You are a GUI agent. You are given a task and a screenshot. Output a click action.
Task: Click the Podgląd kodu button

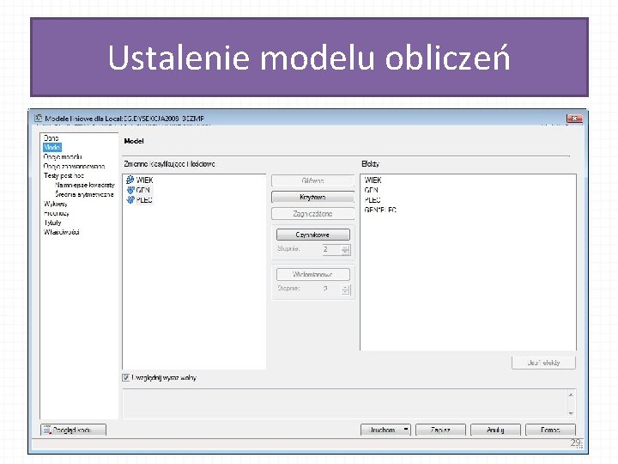(x=73, y=430)
